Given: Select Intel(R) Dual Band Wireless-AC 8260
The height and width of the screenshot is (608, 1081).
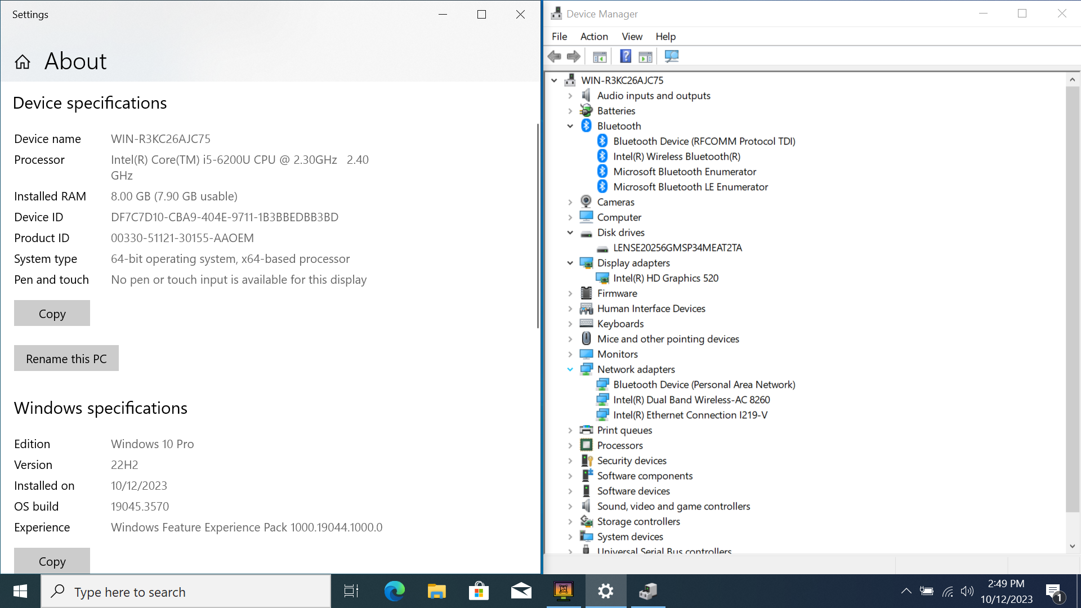Looking at the screenshot, I should [x=691, y=400].
